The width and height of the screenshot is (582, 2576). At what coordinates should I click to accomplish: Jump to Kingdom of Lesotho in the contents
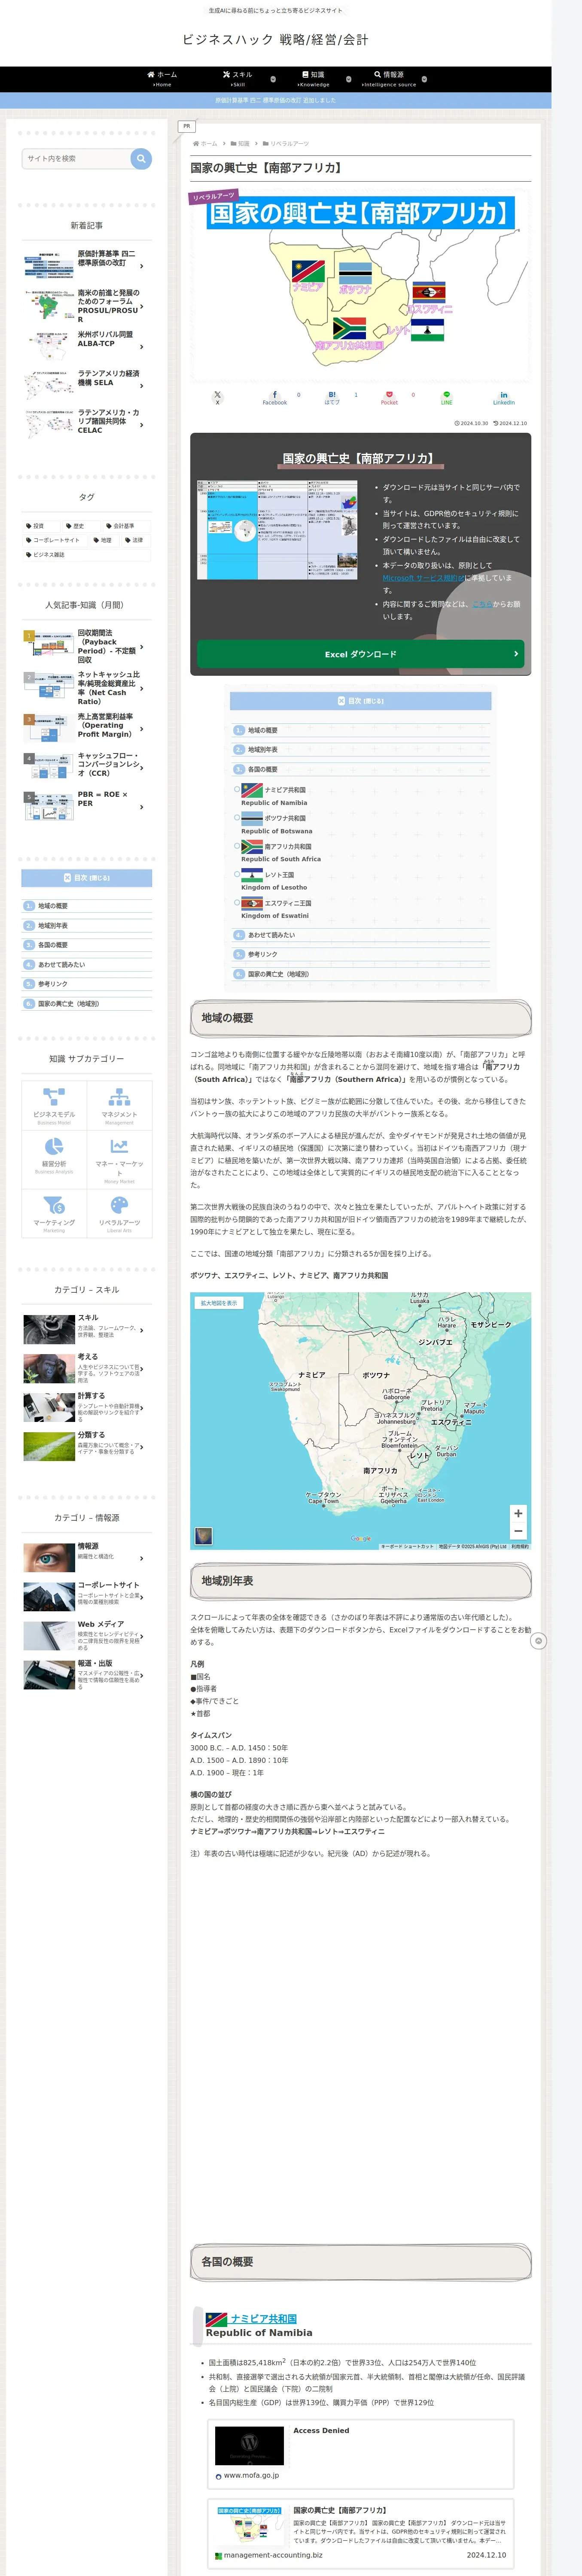click(274, 887)
